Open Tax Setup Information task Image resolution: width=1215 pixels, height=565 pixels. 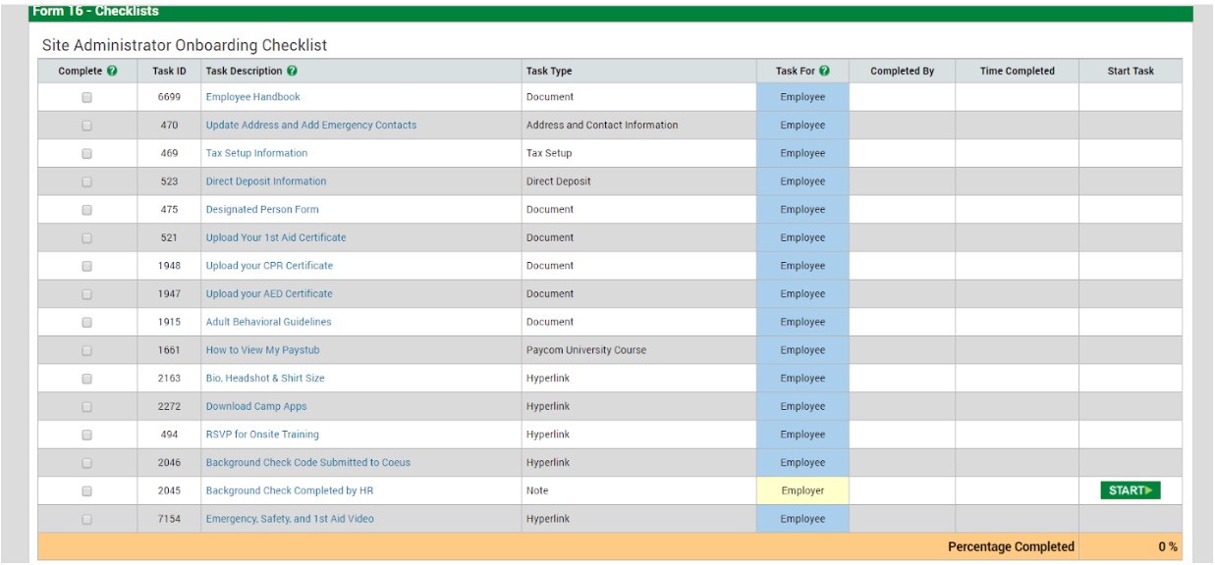click(x=256, y=153)
